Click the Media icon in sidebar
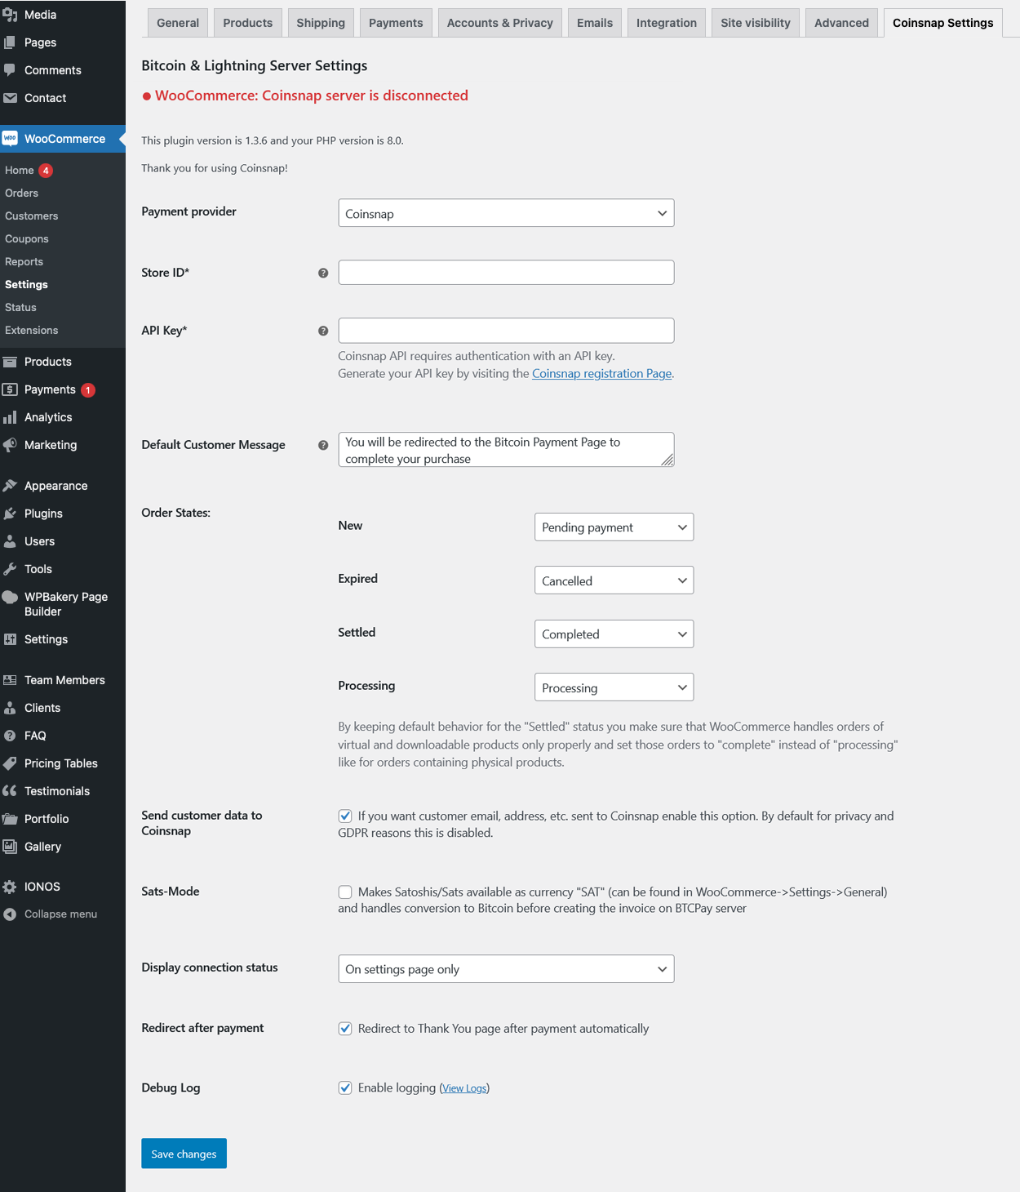Viewport: 1020px width, 1192px height. click(x=10, y=15)
